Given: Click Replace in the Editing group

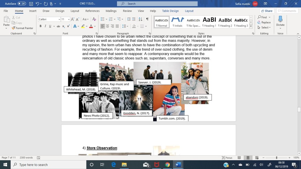Looking at the screenshot, I should 264,22.
